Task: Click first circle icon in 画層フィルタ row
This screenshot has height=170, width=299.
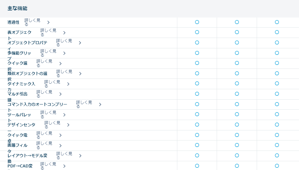Action: pos(197,145)
